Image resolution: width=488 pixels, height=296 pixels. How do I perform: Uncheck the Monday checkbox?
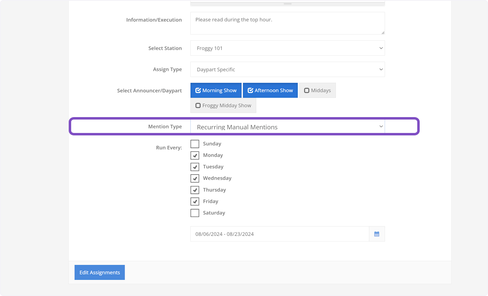click(195, 155)
